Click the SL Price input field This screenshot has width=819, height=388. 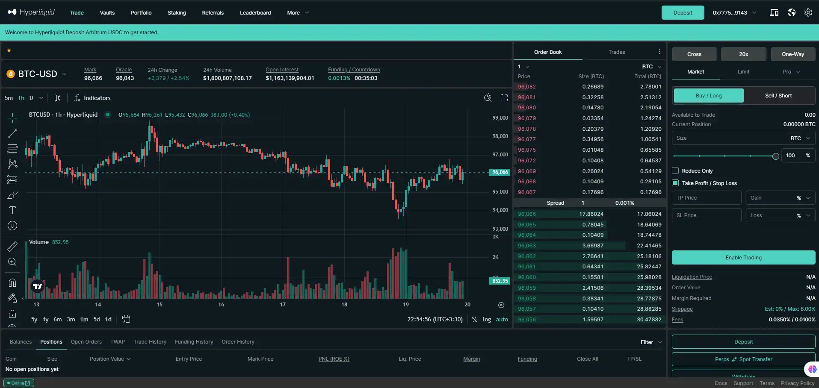[707, 215]
